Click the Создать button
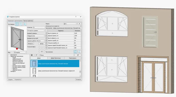This screenshot has height=97, width=176. click(x=10, y=79)
